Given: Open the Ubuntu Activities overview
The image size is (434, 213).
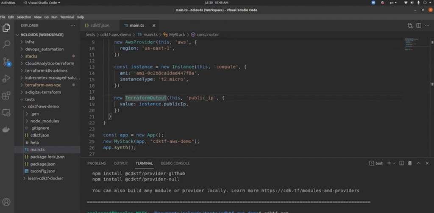Looking at the screenshot, I should (8, 3).
